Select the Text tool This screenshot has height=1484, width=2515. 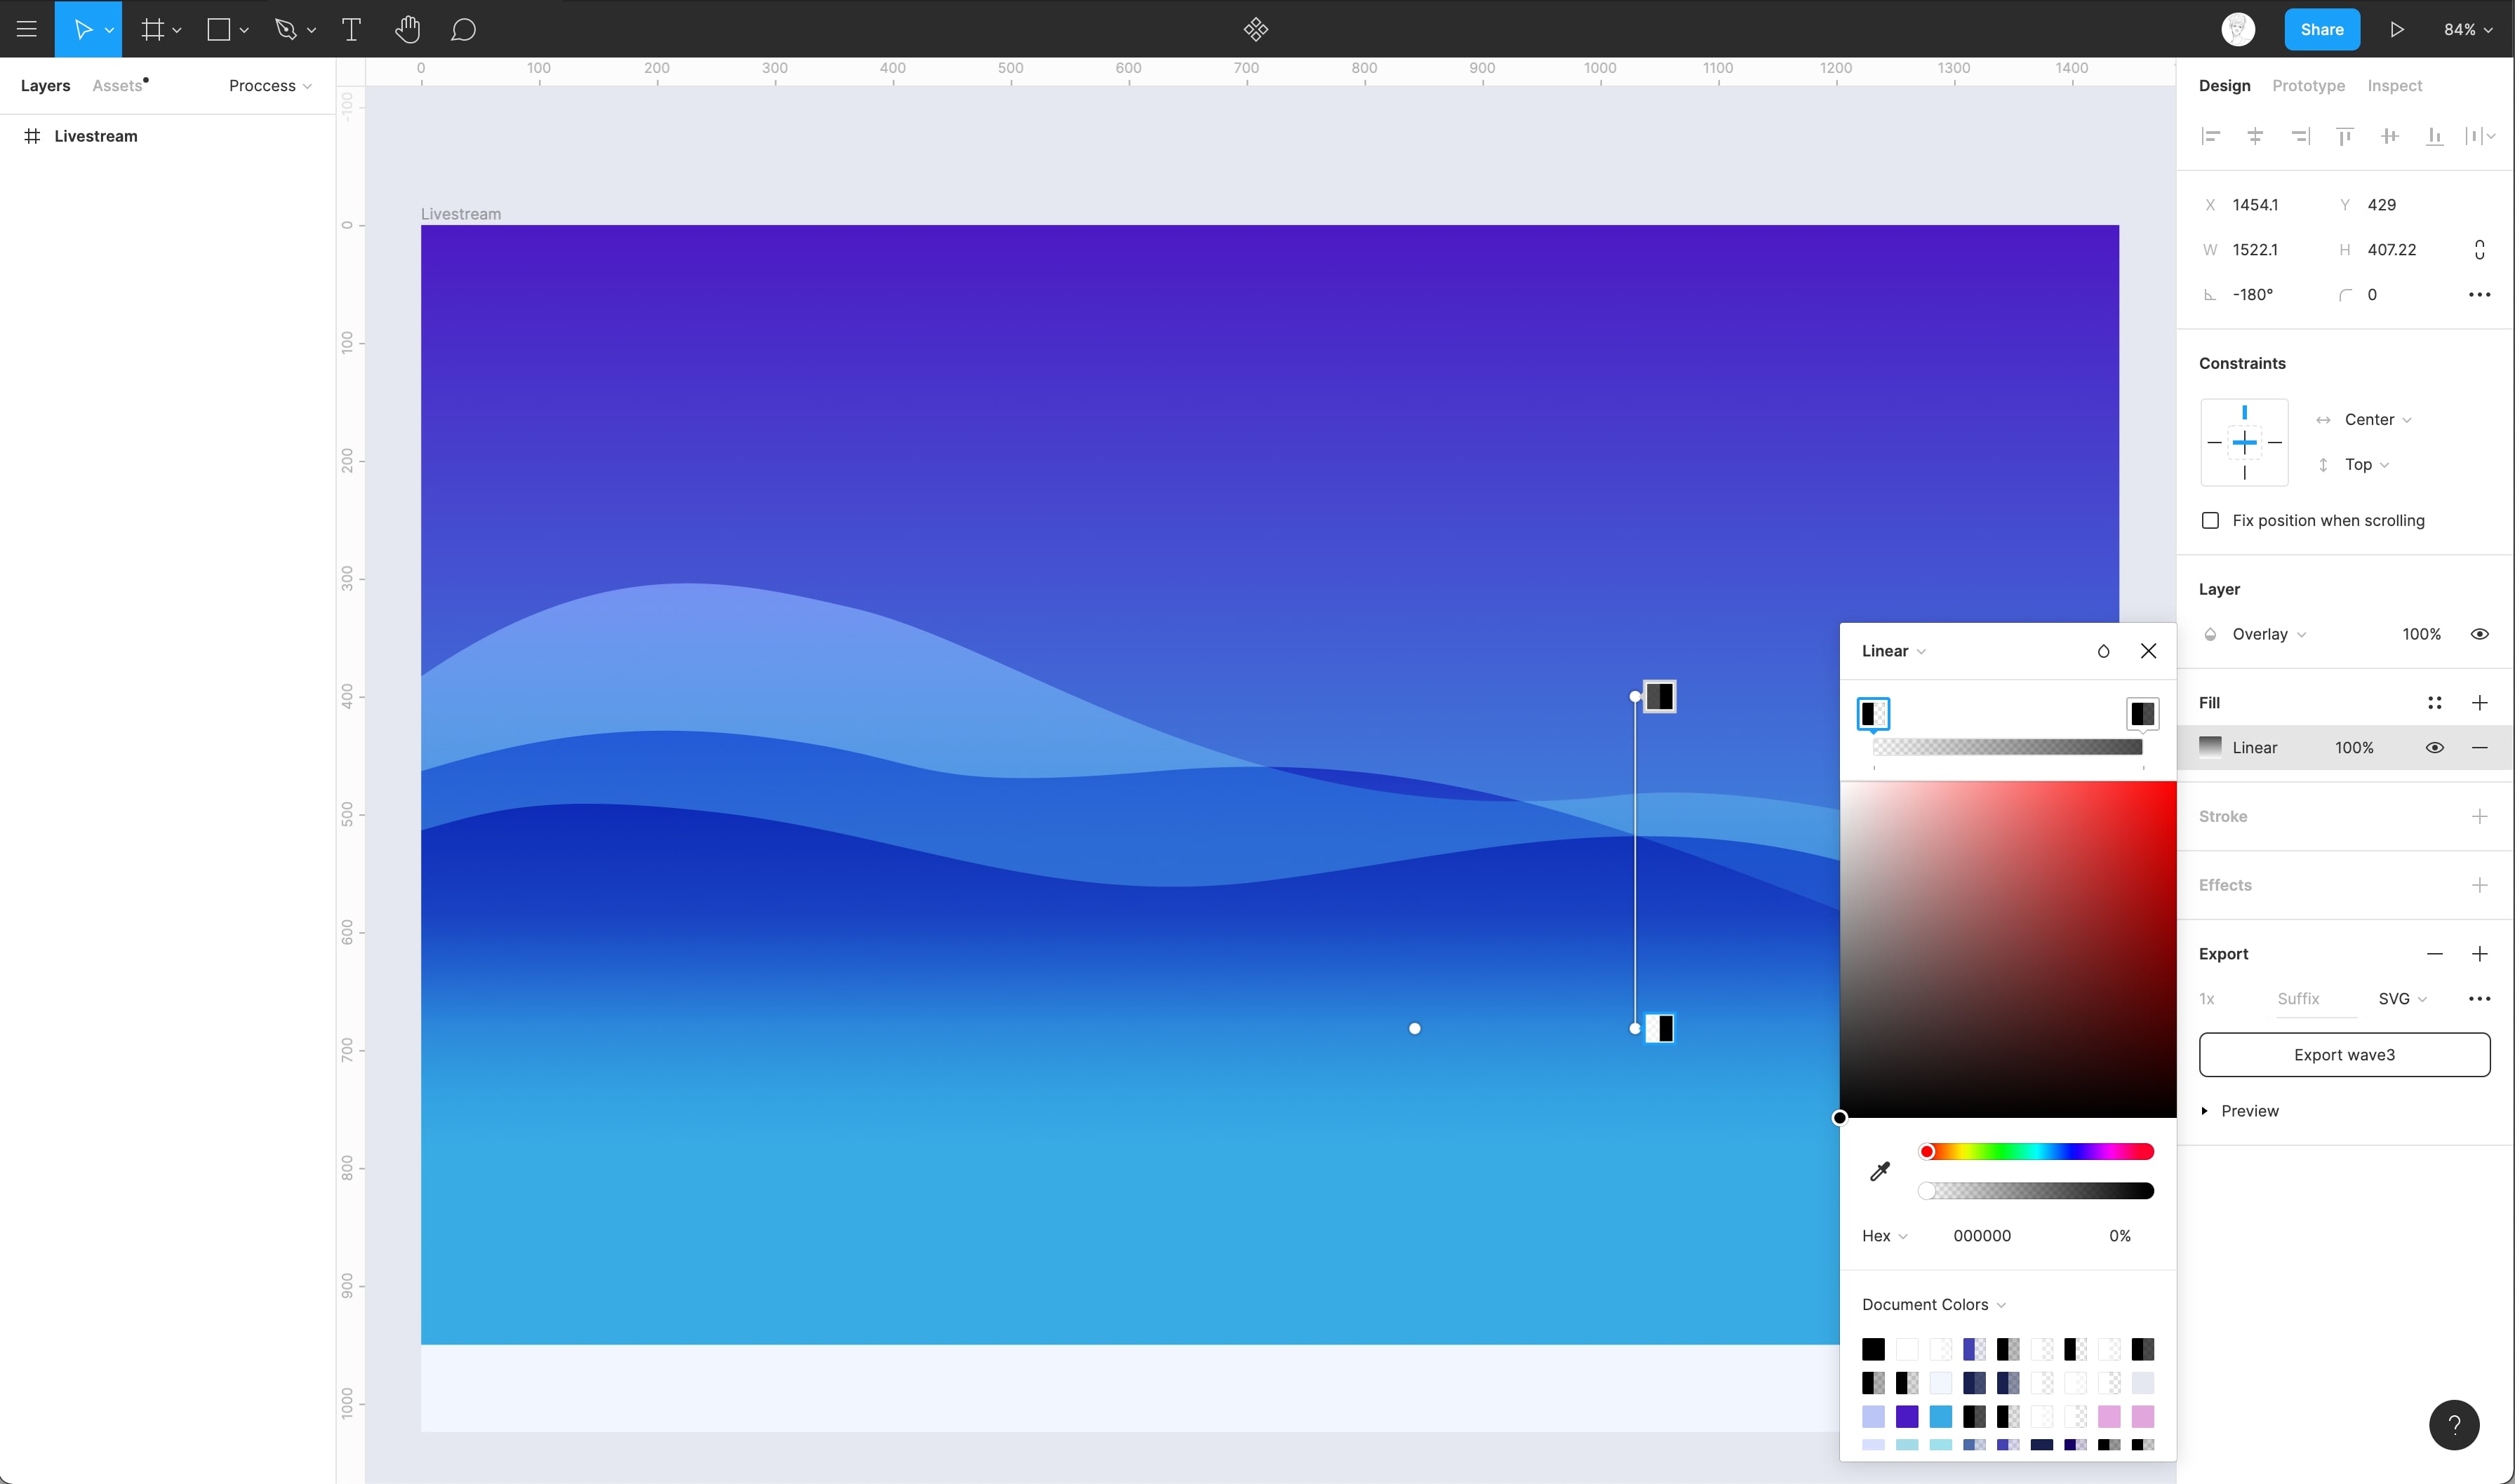click(351, 29)
